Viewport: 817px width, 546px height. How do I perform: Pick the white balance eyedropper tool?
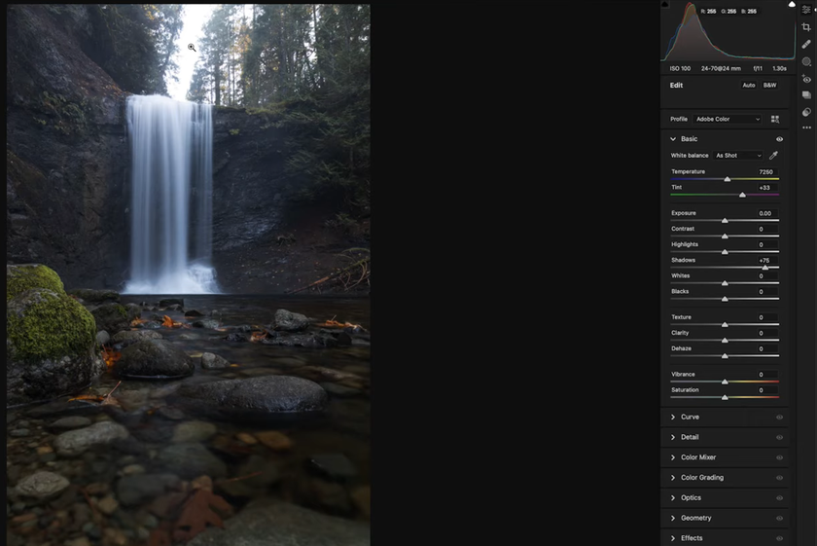[774, 156]
